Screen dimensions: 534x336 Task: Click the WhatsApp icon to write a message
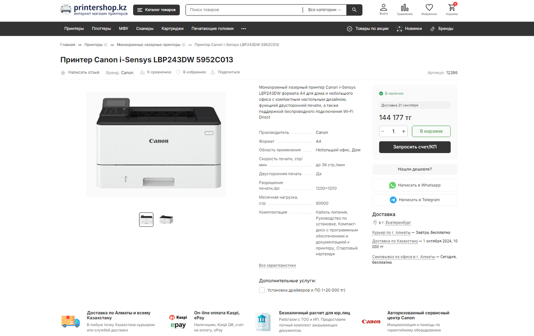393,185
